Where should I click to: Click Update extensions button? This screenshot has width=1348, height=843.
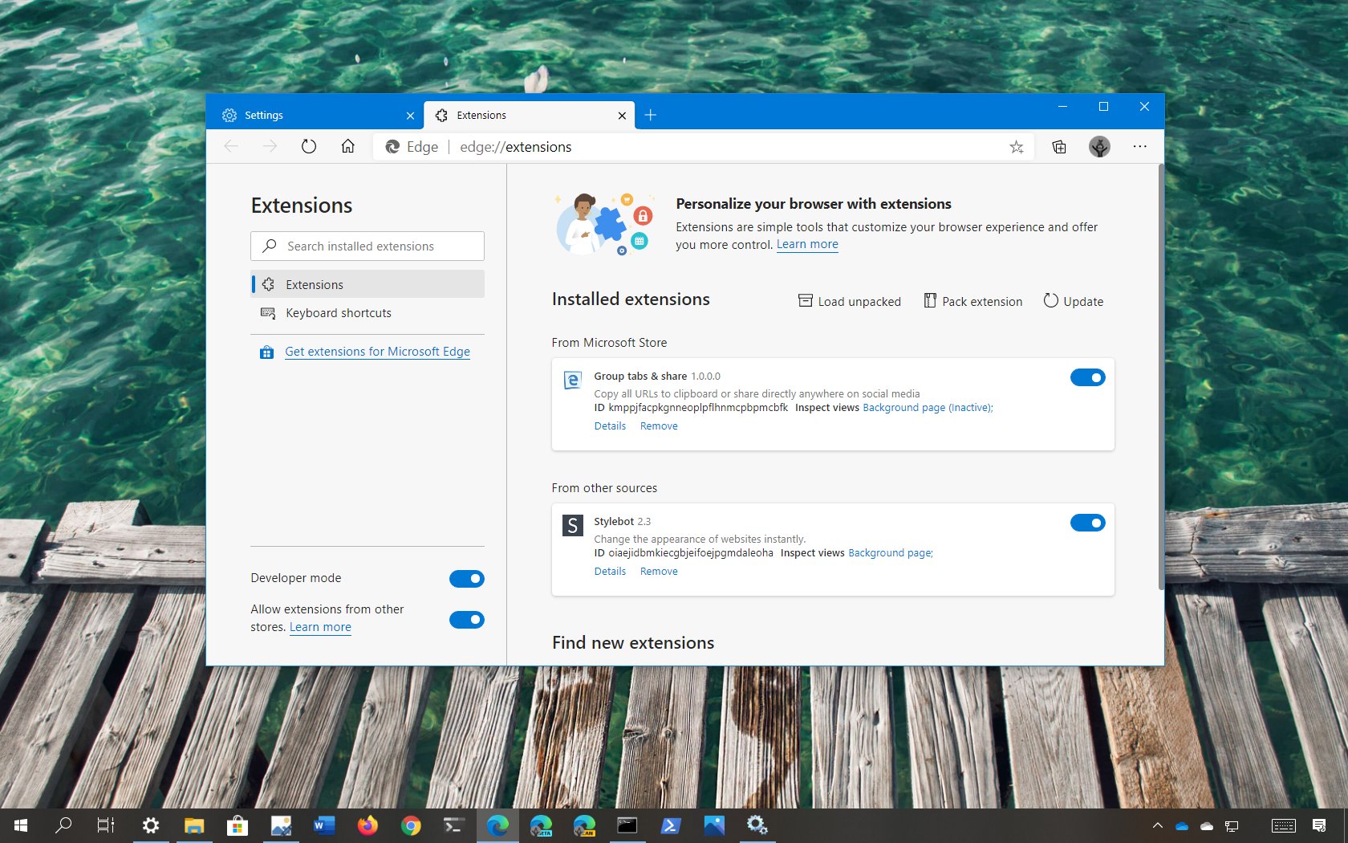pos(1074,301)
